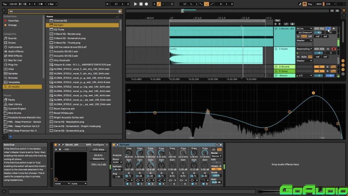Click the lock envelopes icon

(x=292, y=24)
